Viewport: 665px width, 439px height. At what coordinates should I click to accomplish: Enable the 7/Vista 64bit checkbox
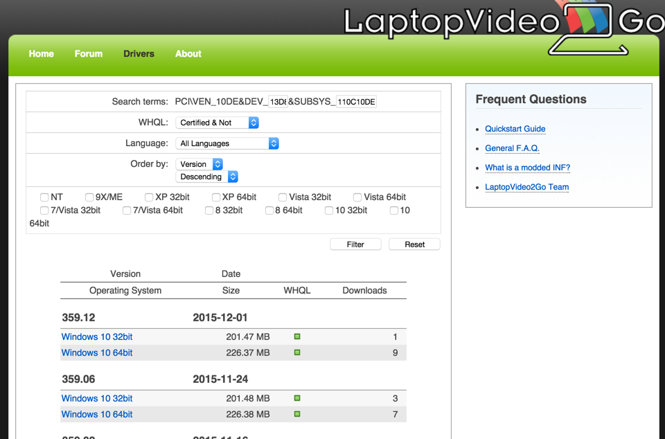(126, 210)
